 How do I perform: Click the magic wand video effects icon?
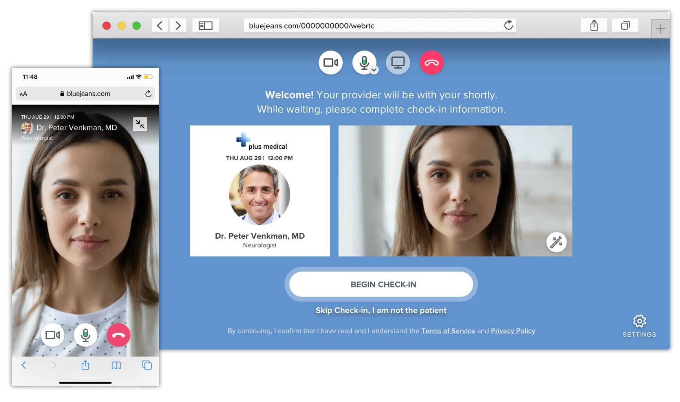pyautogui.click(x=556, y=242)
